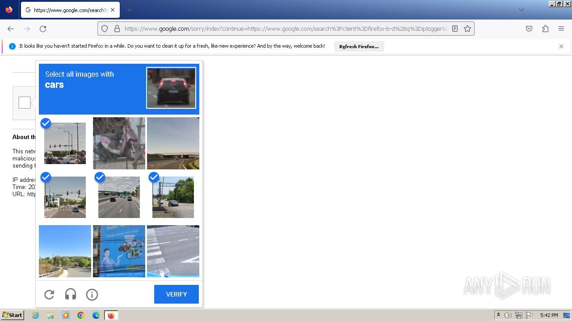Deselect the traffic light intersection tile with cars
572x321 pixels.
pos(65,143)
